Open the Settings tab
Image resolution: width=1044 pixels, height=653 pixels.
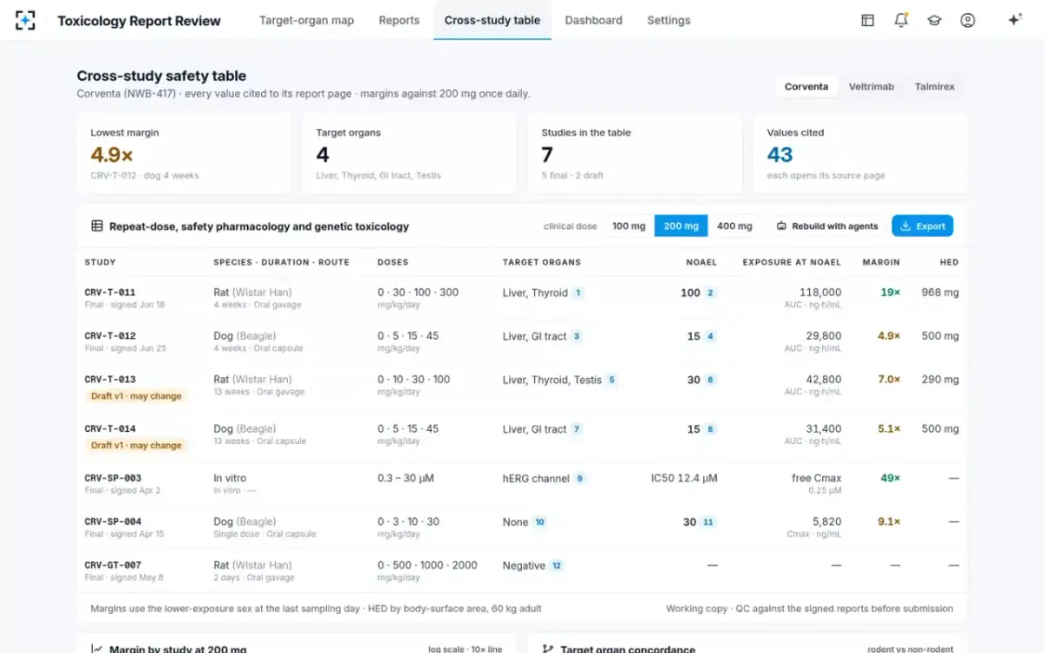pos(669,20)
